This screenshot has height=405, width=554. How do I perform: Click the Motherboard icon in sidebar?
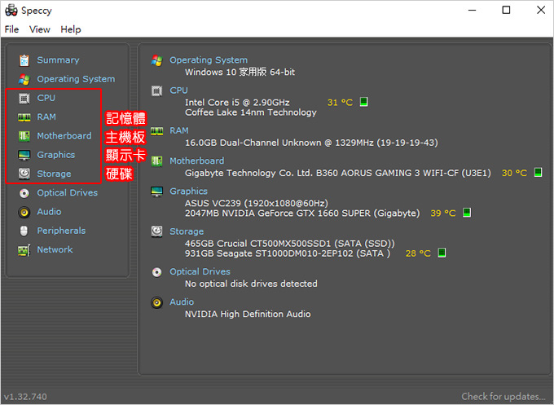[24, 136]
